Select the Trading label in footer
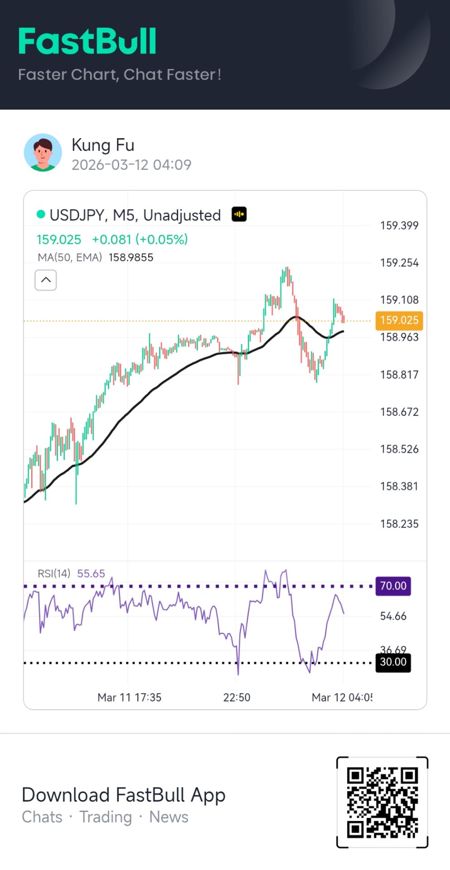This screenshot has height=870, width=450. coord(106,817)
